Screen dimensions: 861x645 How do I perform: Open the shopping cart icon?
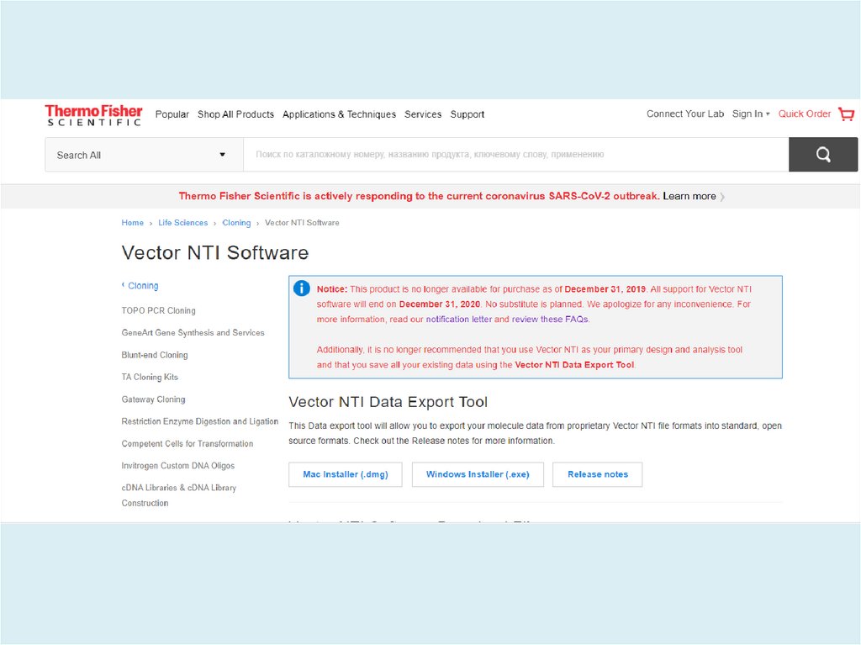point(846,114)
